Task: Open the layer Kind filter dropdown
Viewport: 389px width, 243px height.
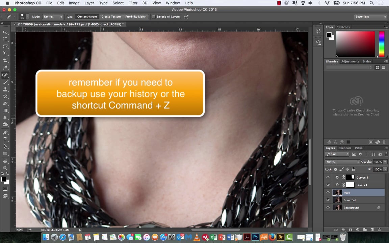Action: pyautogui.click(x=337, y=154)
